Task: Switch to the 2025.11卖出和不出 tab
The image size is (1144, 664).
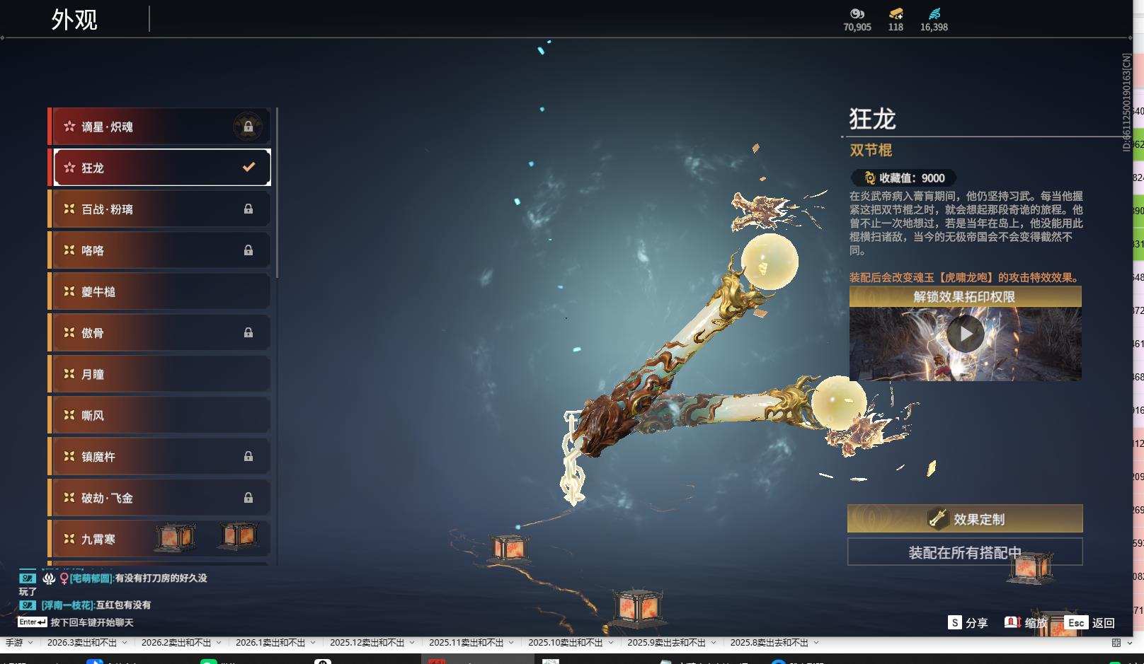Action: (x=467, y=643)
